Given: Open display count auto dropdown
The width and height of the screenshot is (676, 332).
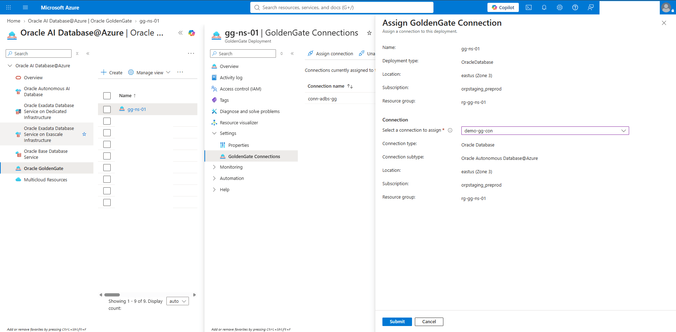Looking at the screenshot, I should pos(178,301).
